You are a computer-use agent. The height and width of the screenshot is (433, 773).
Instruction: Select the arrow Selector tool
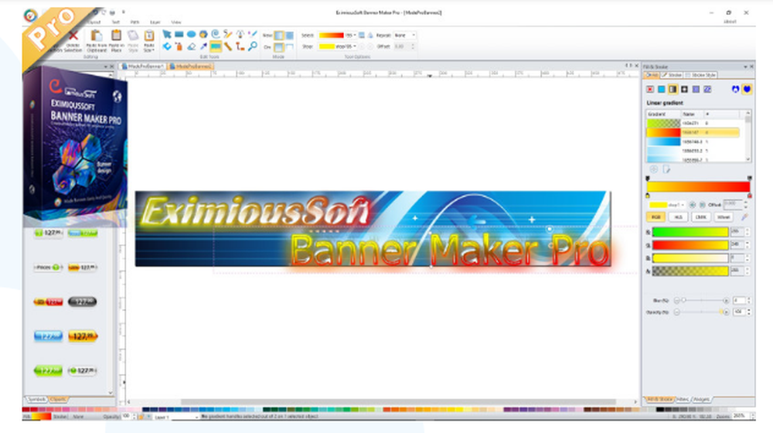tap(167, 34)
